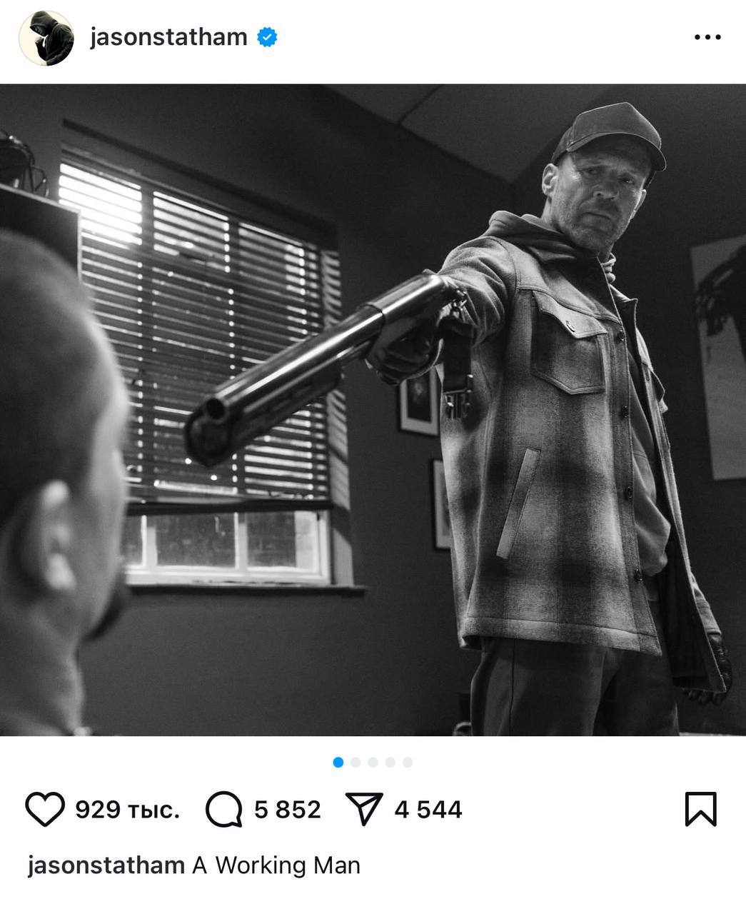Like the post with the heart icon

point(45,809)
